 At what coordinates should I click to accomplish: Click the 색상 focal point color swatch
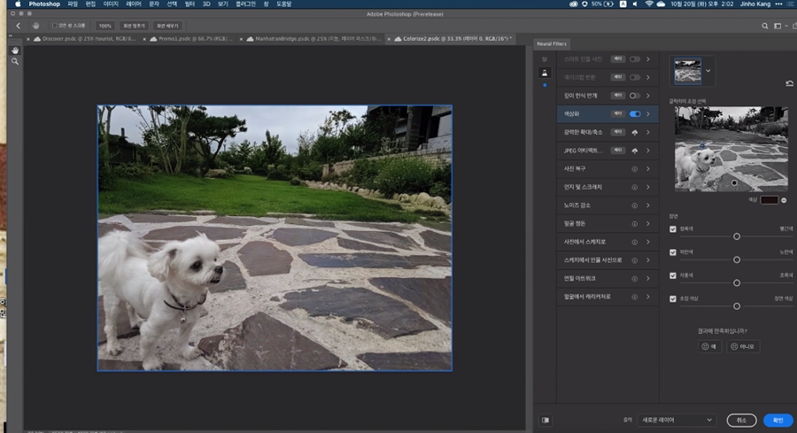pos(769,200)
